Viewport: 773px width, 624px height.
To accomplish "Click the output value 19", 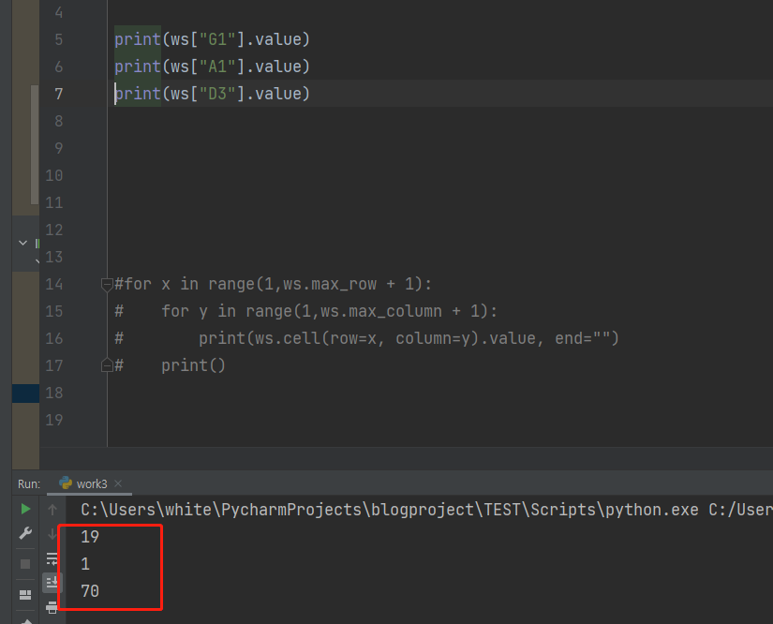I will click(x=90, y=537).
